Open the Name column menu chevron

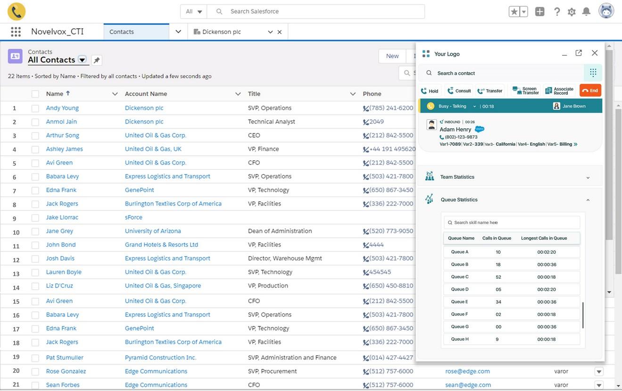pos(115,94)
